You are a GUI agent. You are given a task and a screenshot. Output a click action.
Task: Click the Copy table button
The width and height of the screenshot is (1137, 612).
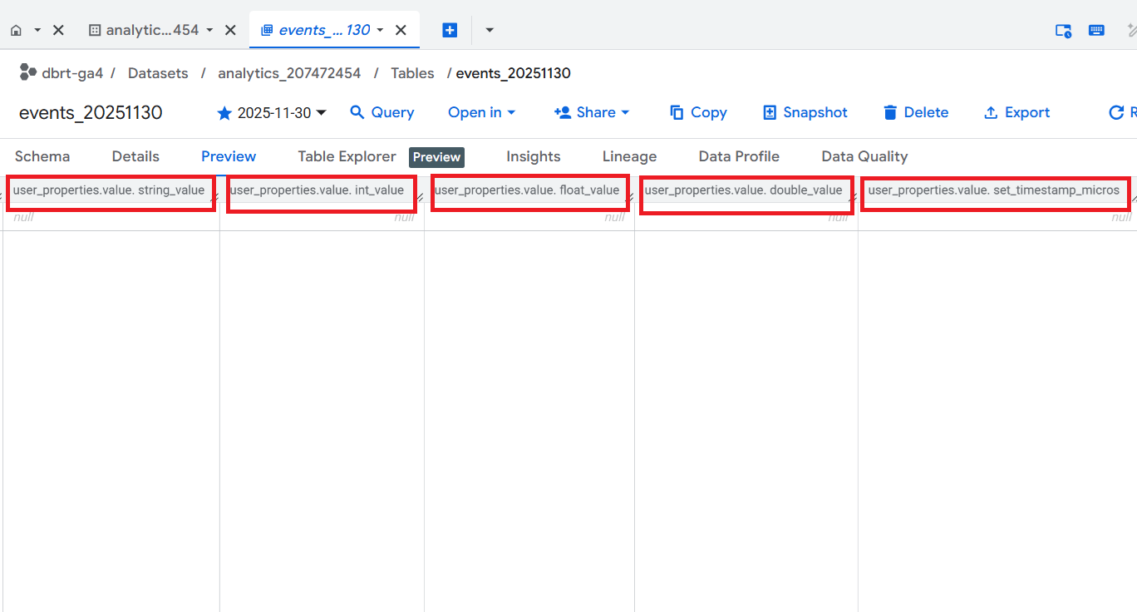[x=698, y=112]
